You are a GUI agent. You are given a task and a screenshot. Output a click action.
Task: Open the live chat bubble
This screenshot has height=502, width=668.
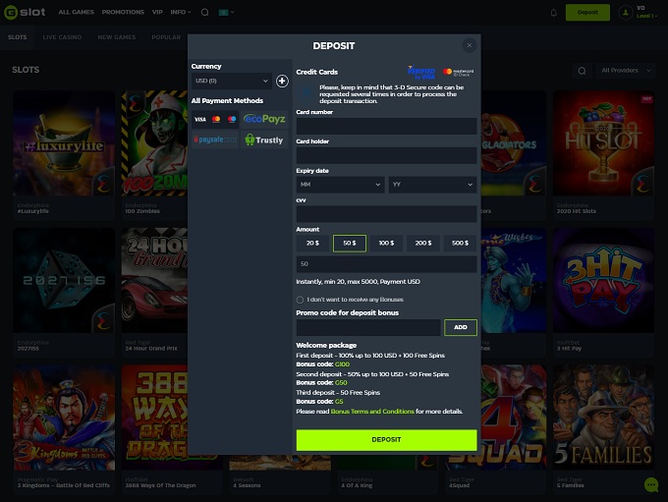650,484
